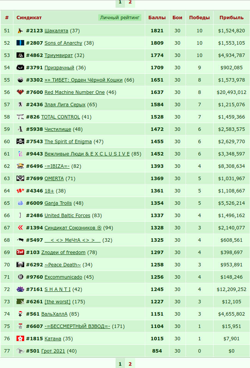Click the Баллы column header

point(157,18)
